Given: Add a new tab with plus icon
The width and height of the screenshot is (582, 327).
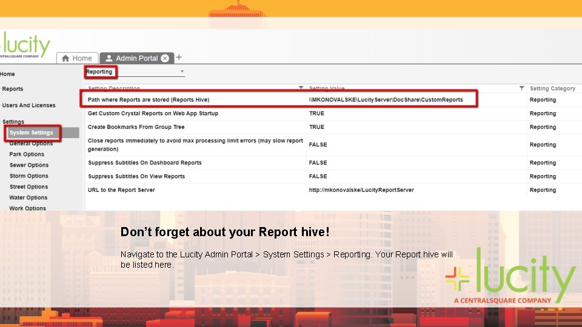Looking at the screenshot, I should click(x=179, y=58).
